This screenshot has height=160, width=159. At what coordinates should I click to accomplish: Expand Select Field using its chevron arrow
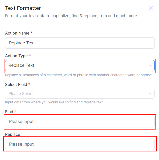150,94
